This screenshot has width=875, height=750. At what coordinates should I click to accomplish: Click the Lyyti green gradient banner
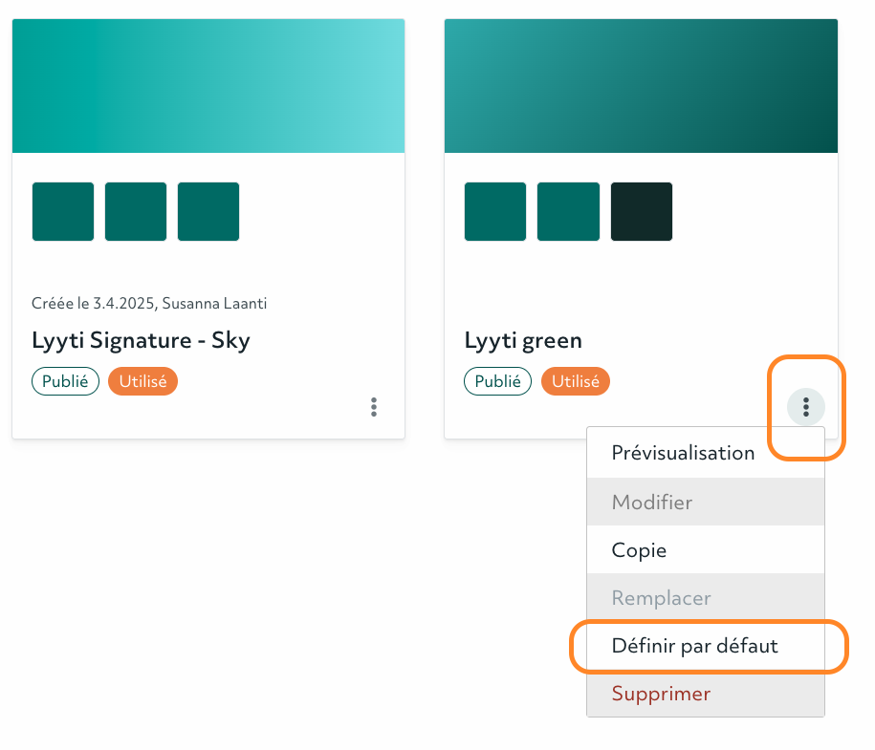(641, 86)
